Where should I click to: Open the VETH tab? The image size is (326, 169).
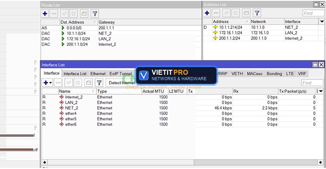(x=237, y=74)
